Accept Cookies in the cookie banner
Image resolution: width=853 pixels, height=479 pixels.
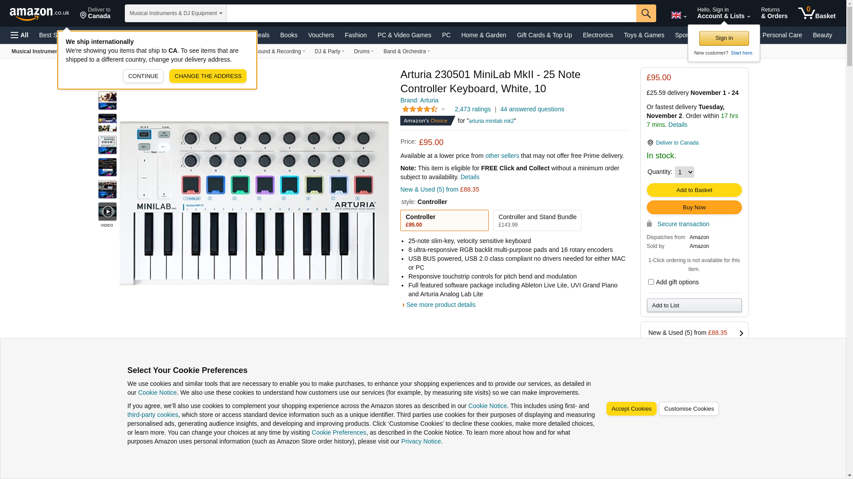coord(631,409)
